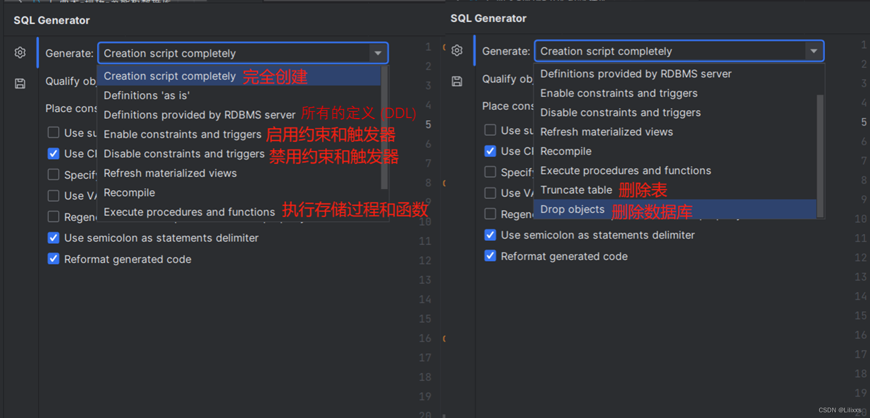The width and height of the screenshot is (870, 418).
Task: Toggle 'Specif...' checkbox in left panel
Action: 53,175
